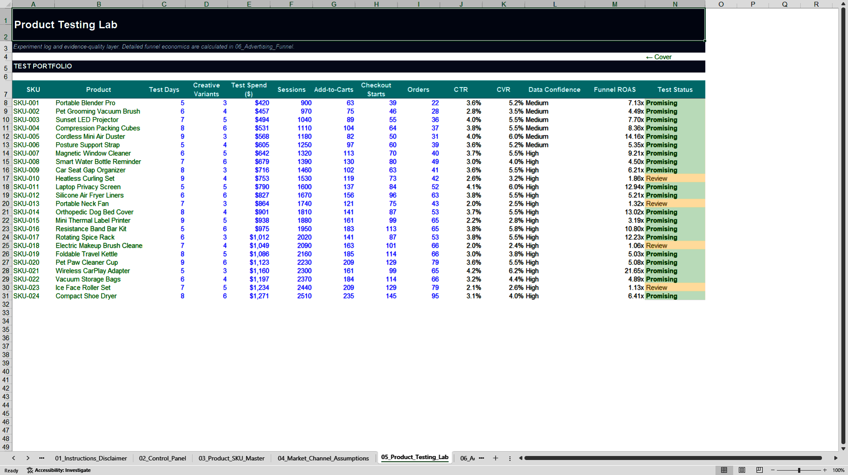Open the hidden right sheets ellipsis
848x475 pixels.
[x=481, y=458]
